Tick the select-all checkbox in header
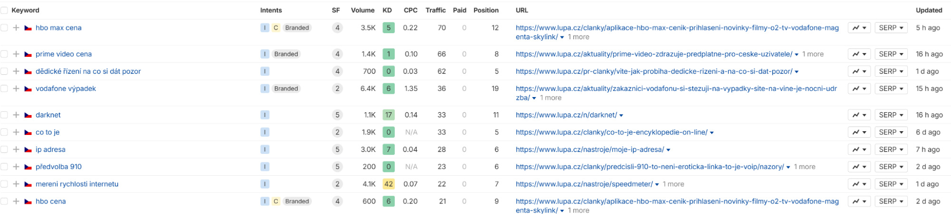Screen dimensions: 951x214 click(4, 10)
